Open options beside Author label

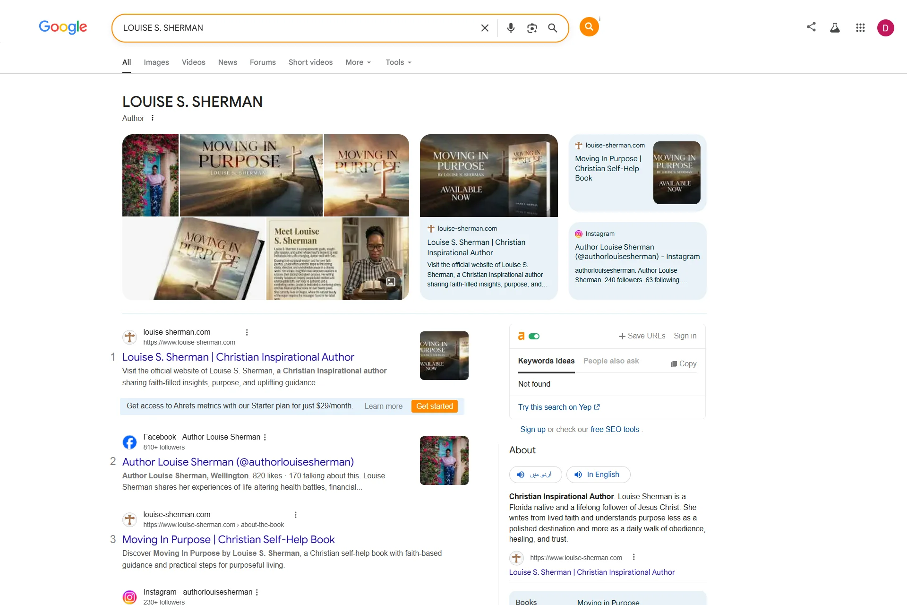(153, 118)
